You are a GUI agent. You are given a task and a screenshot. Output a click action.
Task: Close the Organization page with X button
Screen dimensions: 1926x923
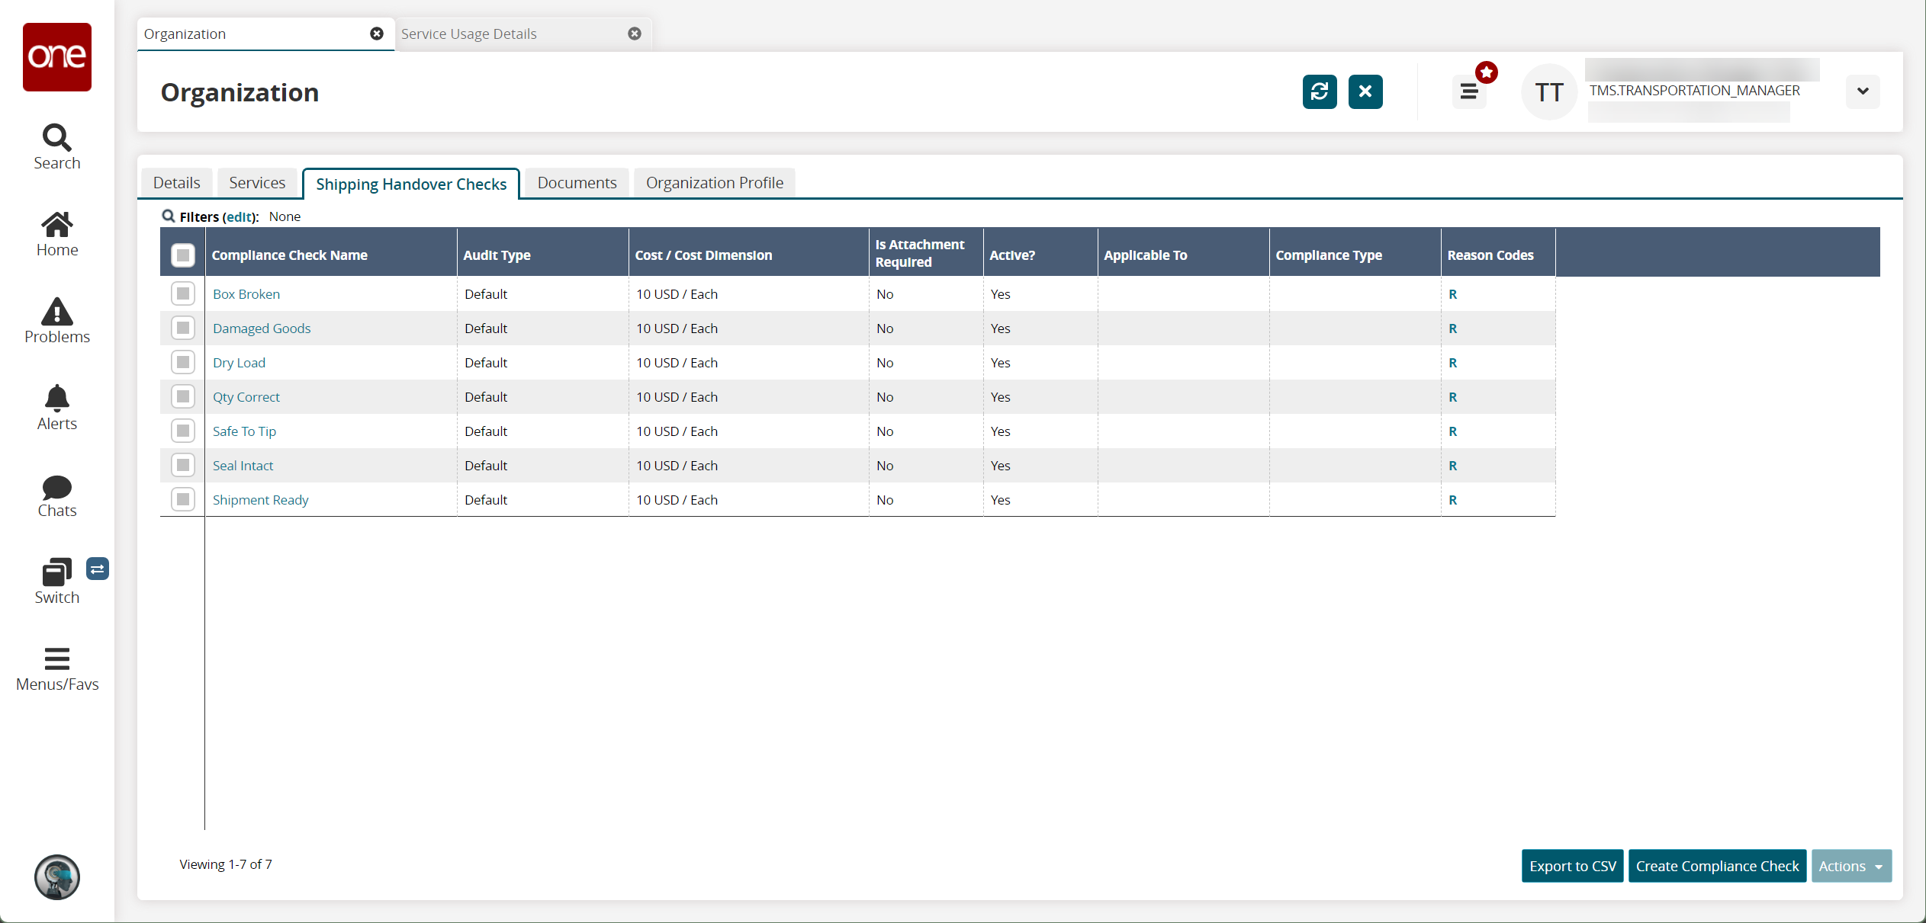coord(1365,92)
